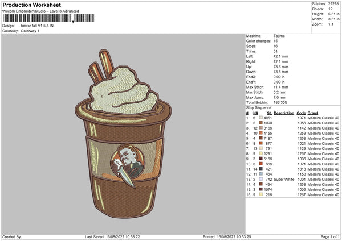Click the swatch beside stitch count 666
This screenshot has width=342, height=241.
pos(261,164)
